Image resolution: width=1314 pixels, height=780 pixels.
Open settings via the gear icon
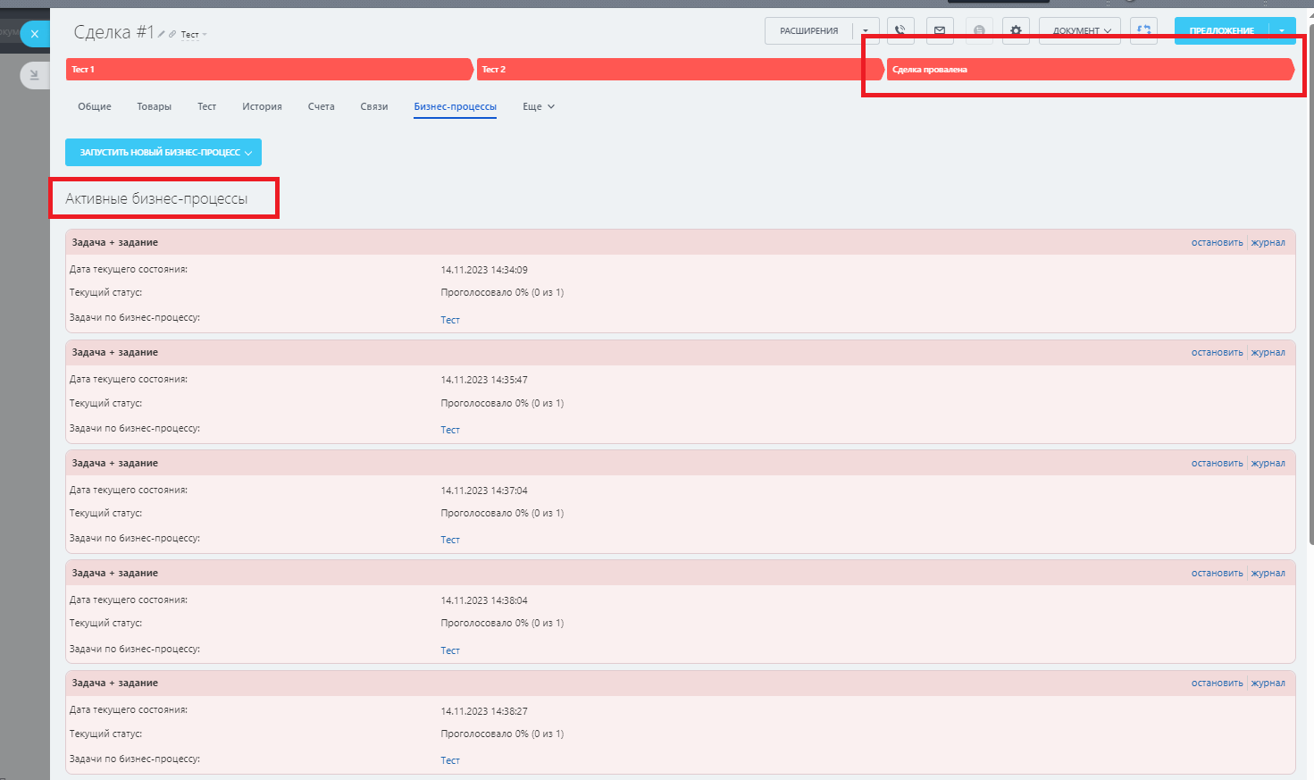pos(1016,30)
